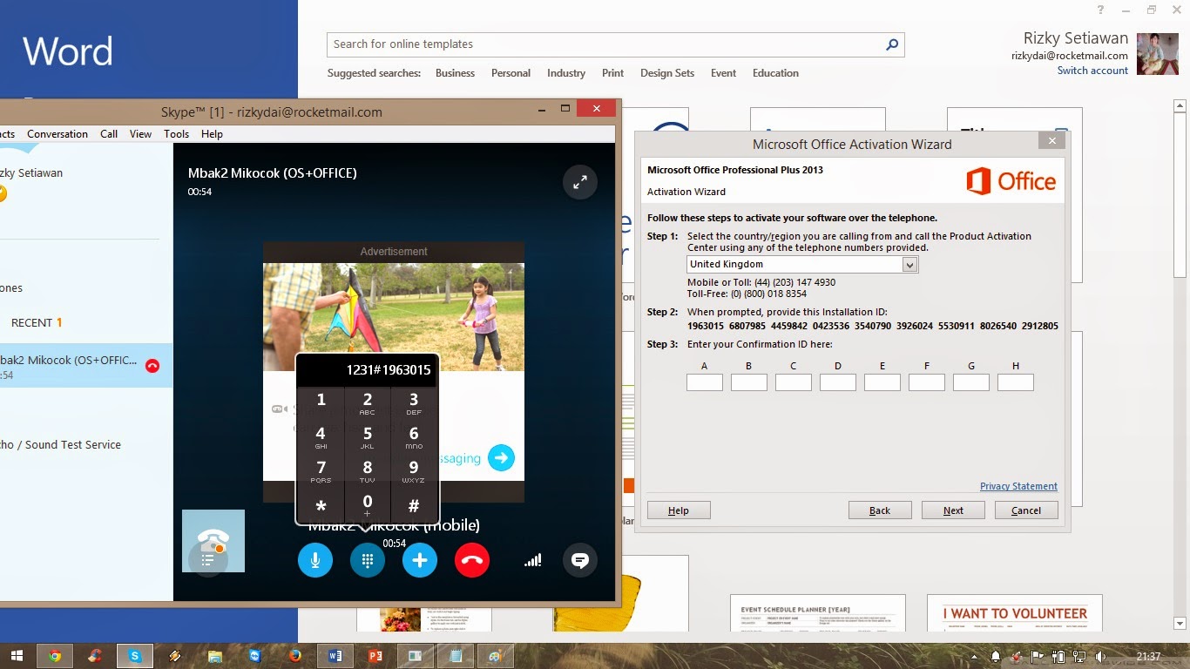Open Skype Help menu
The image size is (1190, 669).
pyautogui.click(x=212, y=134)
